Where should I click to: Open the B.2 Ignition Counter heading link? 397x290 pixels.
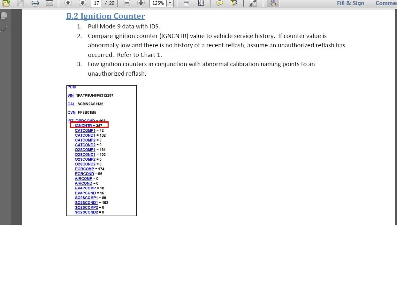coord(105,16)
